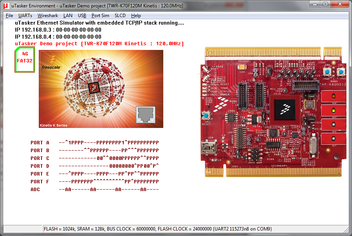Click the ADC input state row
Viewport: 352px width, 236px height.
pyautogui.click(x=94, y=190)
